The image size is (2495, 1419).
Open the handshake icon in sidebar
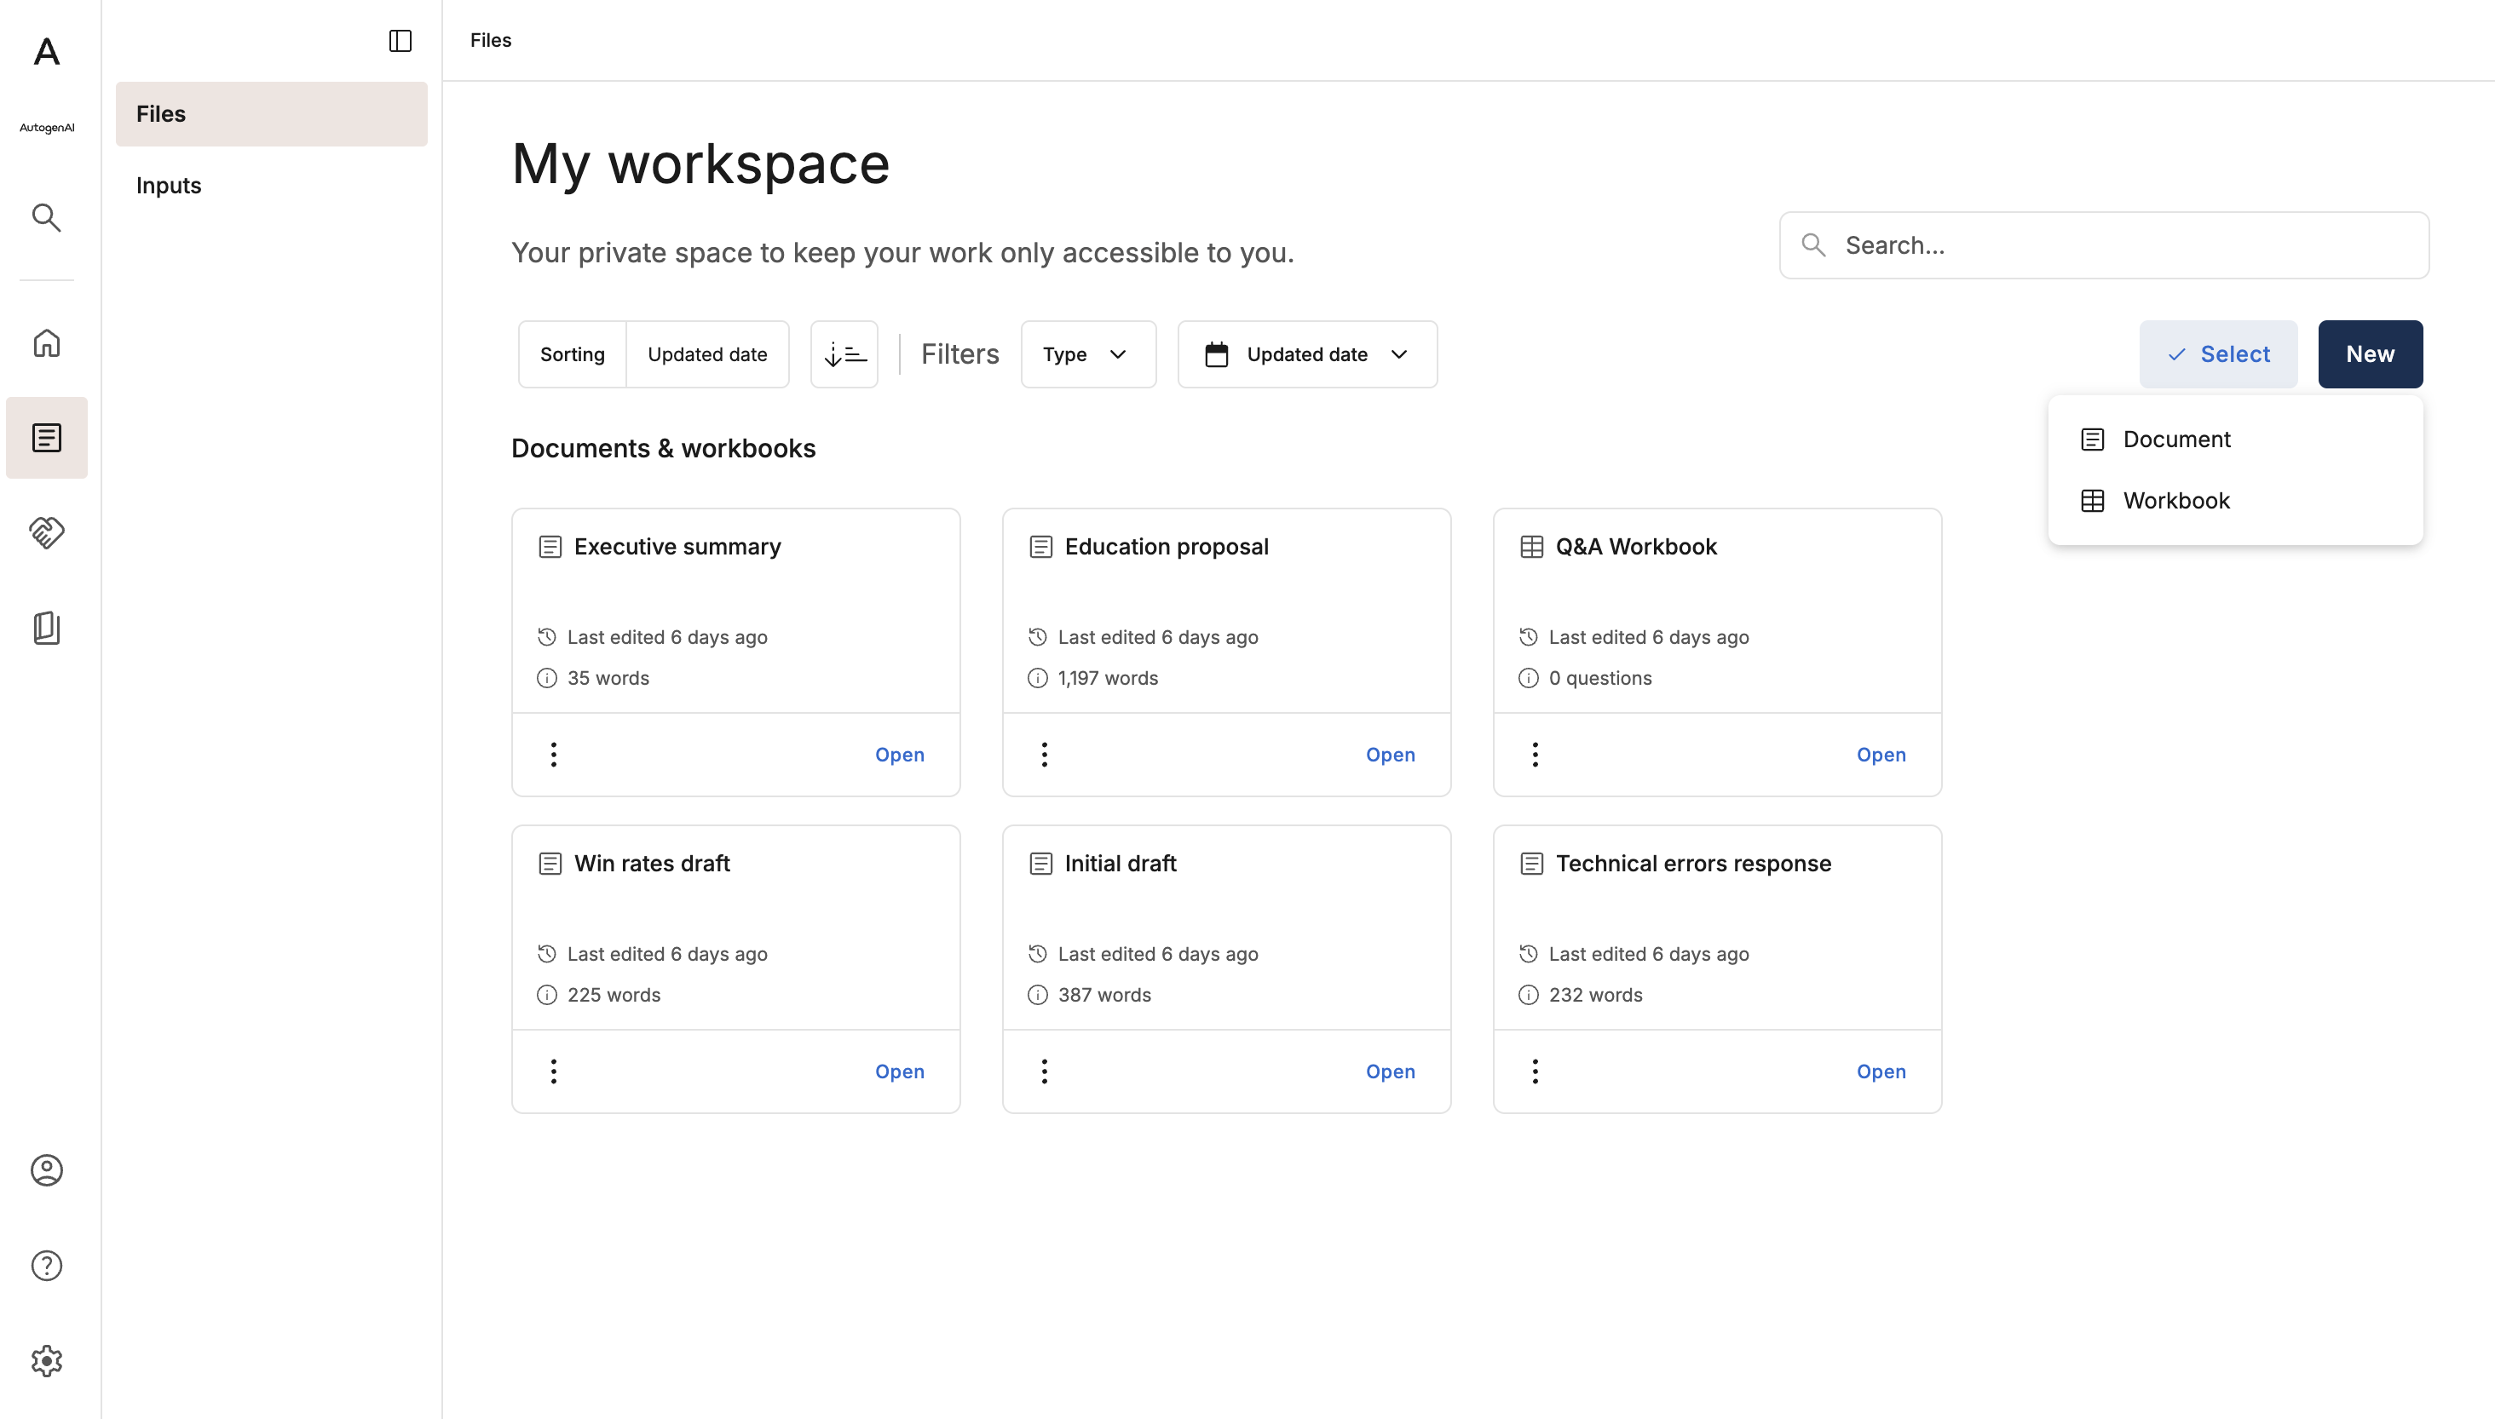(x=46, y=532)
